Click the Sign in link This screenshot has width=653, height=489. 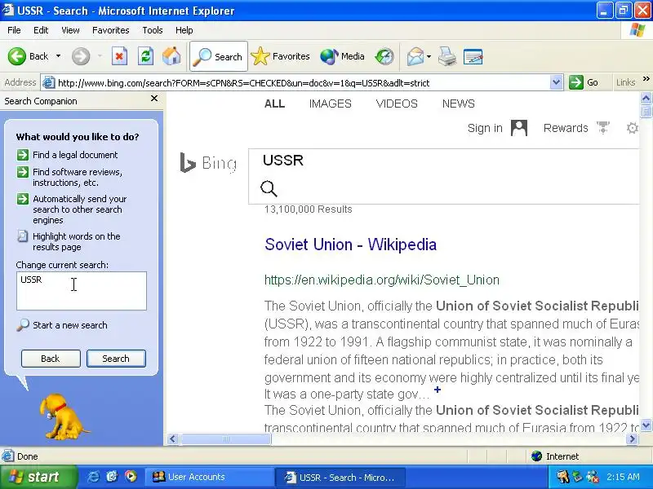(485, 128)
